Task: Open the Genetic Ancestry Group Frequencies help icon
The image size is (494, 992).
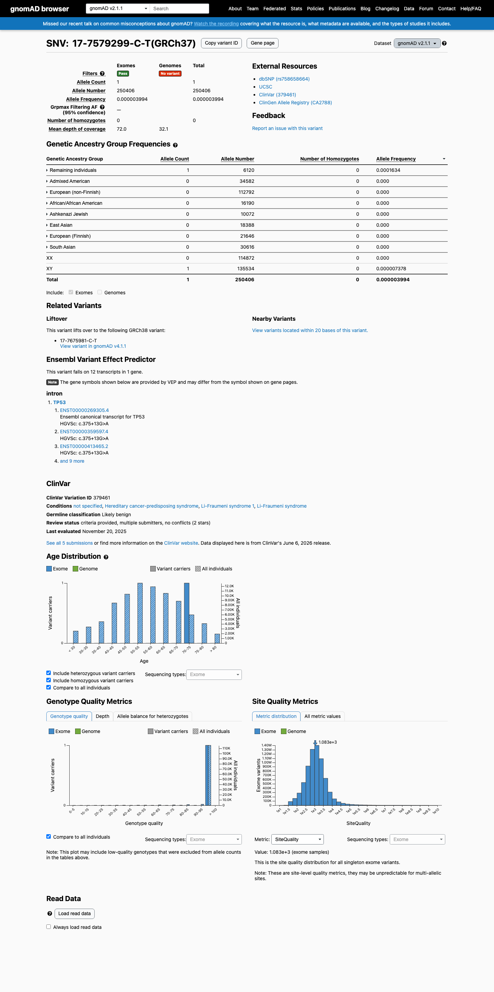Action: (175, 145)
